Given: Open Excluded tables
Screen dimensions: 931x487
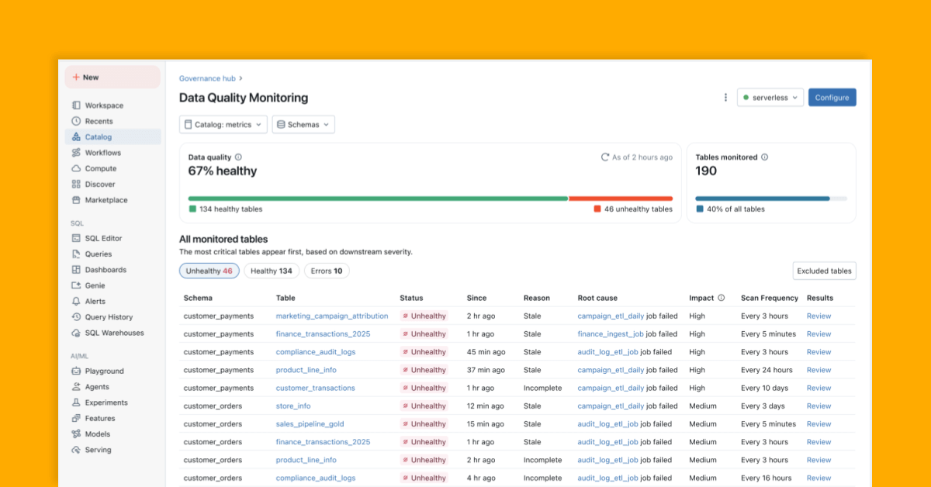Looking at the screenshot, I should tap(823, 271).
